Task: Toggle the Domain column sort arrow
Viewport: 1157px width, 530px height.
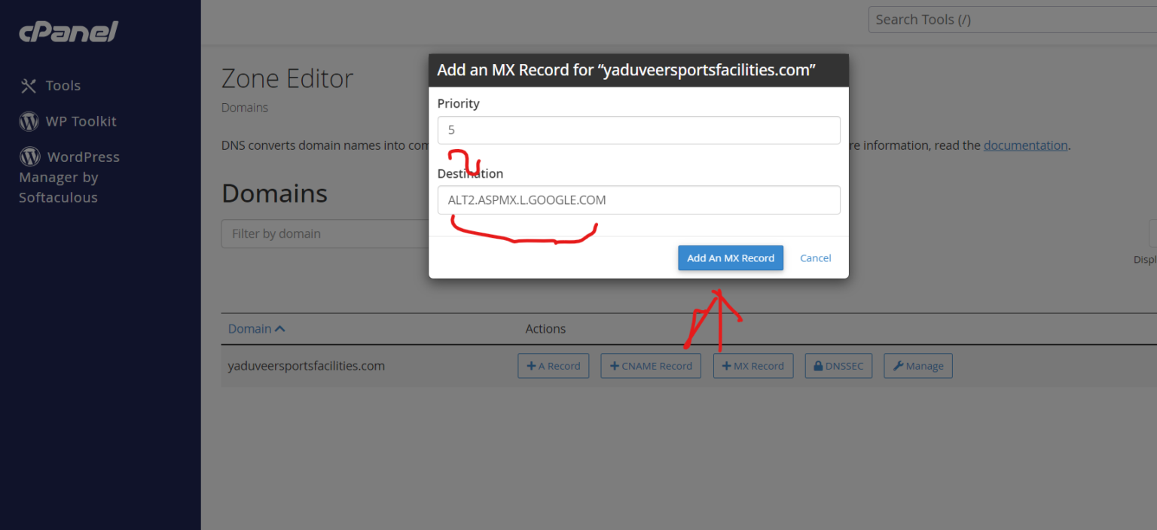Action: (x=280, y=328)
